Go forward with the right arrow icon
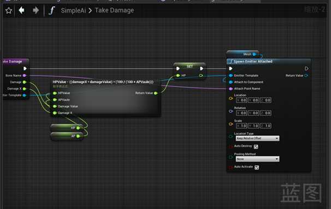Image resolution: width=331 pixels, height=209 pixels. pyautogui.click(x=36, y=10)
